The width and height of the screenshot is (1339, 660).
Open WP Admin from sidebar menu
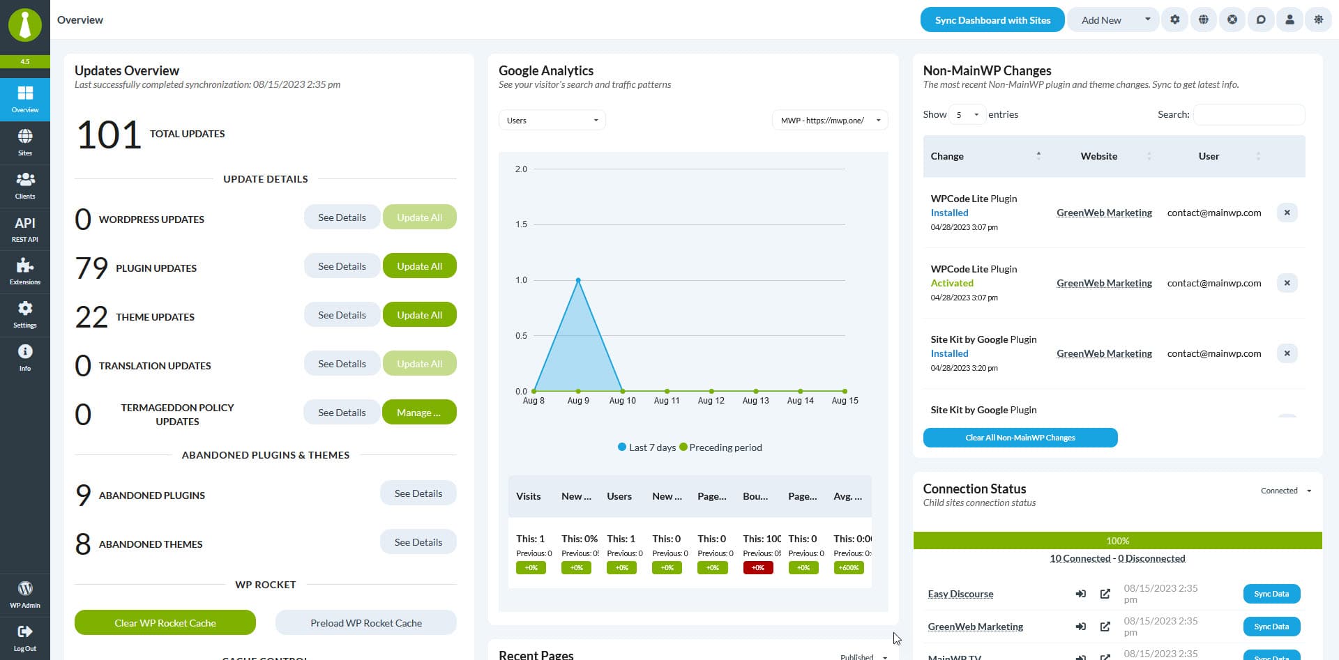pos(25,594)
